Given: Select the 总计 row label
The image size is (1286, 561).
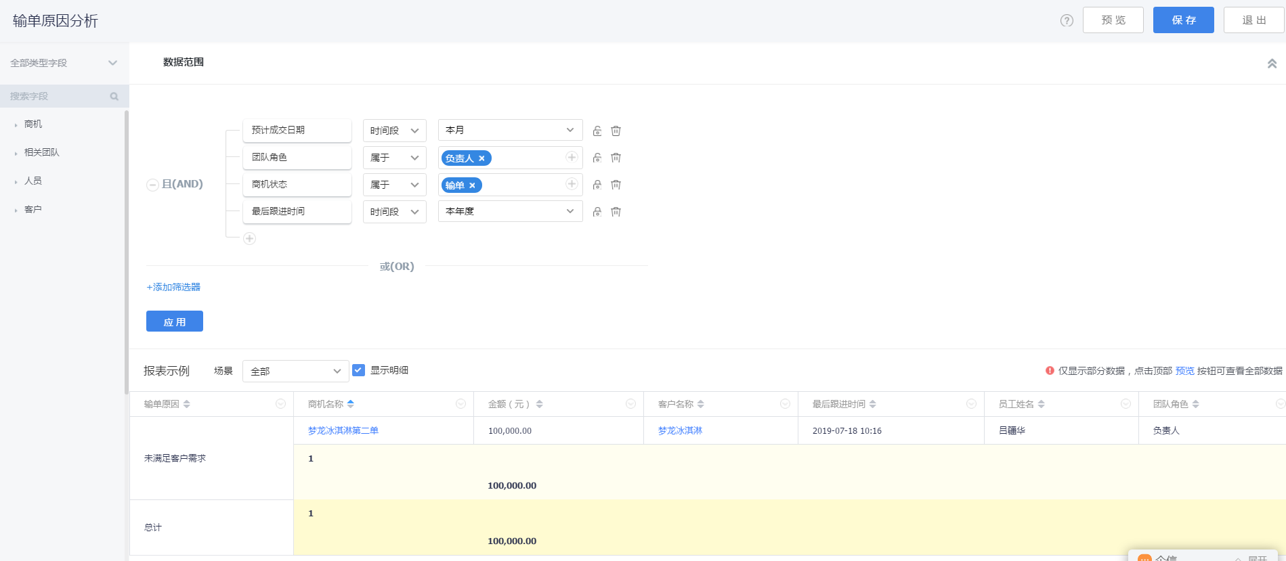Looking at the screenshot, I should pyautogui.click(x=153, y=527).
